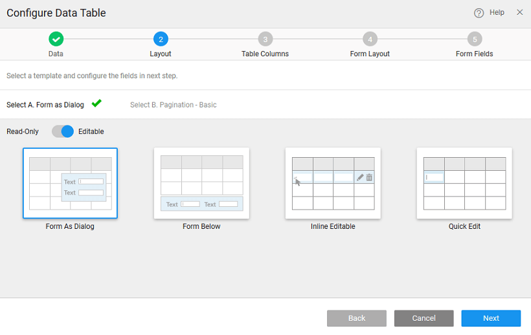Select step 2 Layout circle
Viewport: 531px width, 335px height.
[161, 39]
